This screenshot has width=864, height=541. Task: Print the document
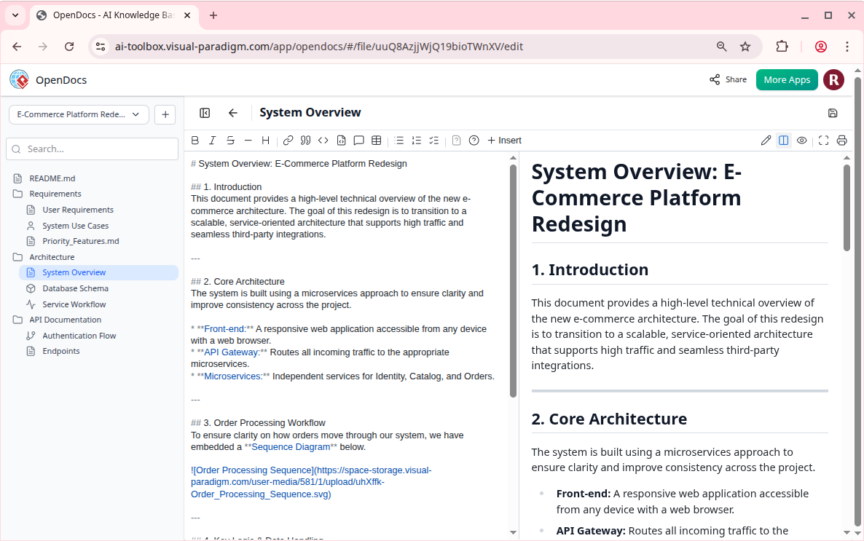pyautogui.click(x=841, y=141)
